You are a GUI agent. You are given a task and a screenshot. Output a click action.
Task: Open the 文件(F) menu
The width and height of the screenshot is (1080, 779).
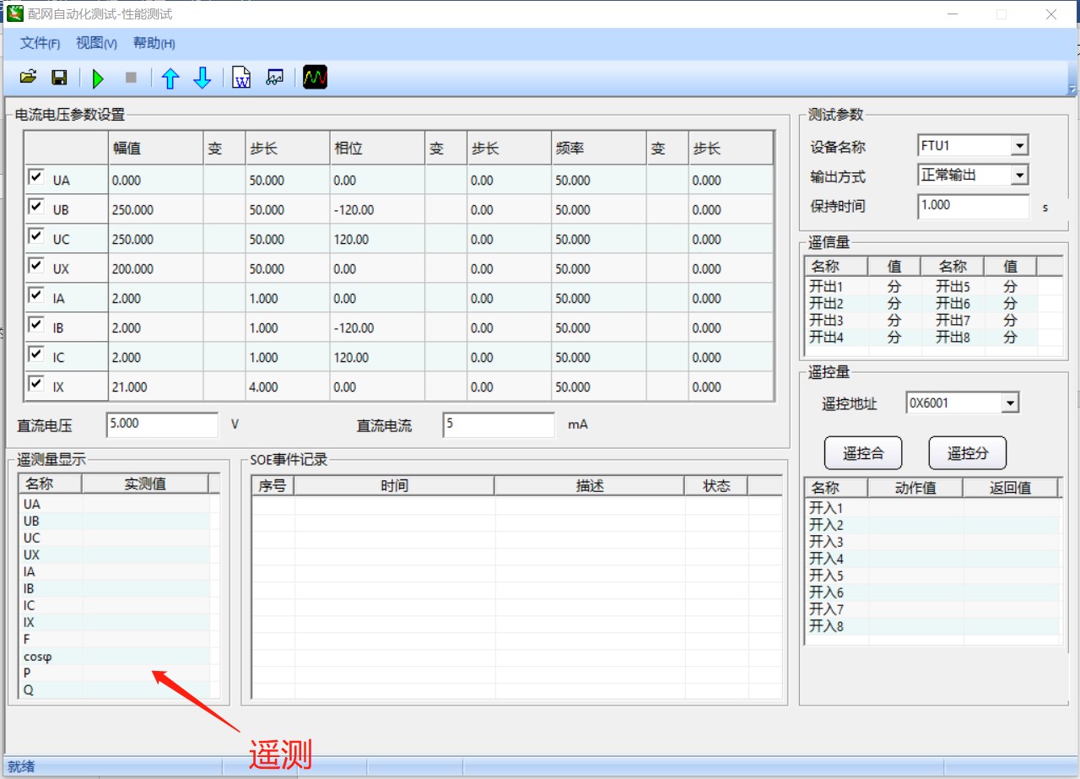(x=40, y=43)
